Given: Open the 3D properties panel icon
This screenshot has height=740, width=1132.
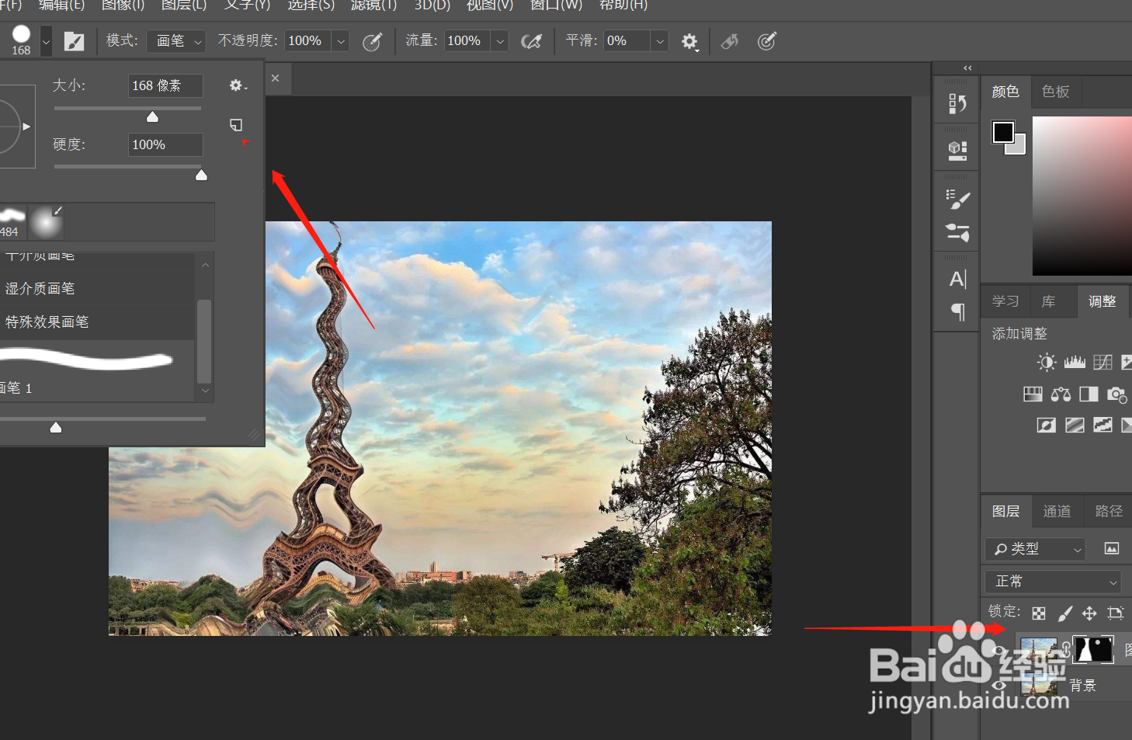Looking at the screenshot, I should (x=957, y=150).
